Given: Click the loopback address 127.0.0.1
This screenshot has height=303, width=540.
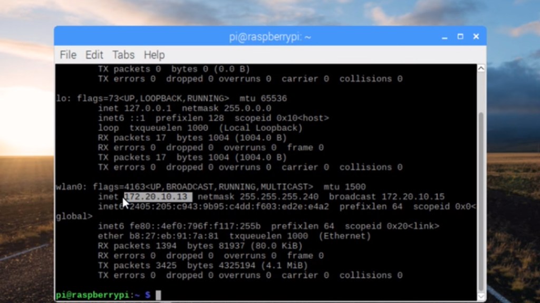Looking at the screenshot, I should [148, 108].
